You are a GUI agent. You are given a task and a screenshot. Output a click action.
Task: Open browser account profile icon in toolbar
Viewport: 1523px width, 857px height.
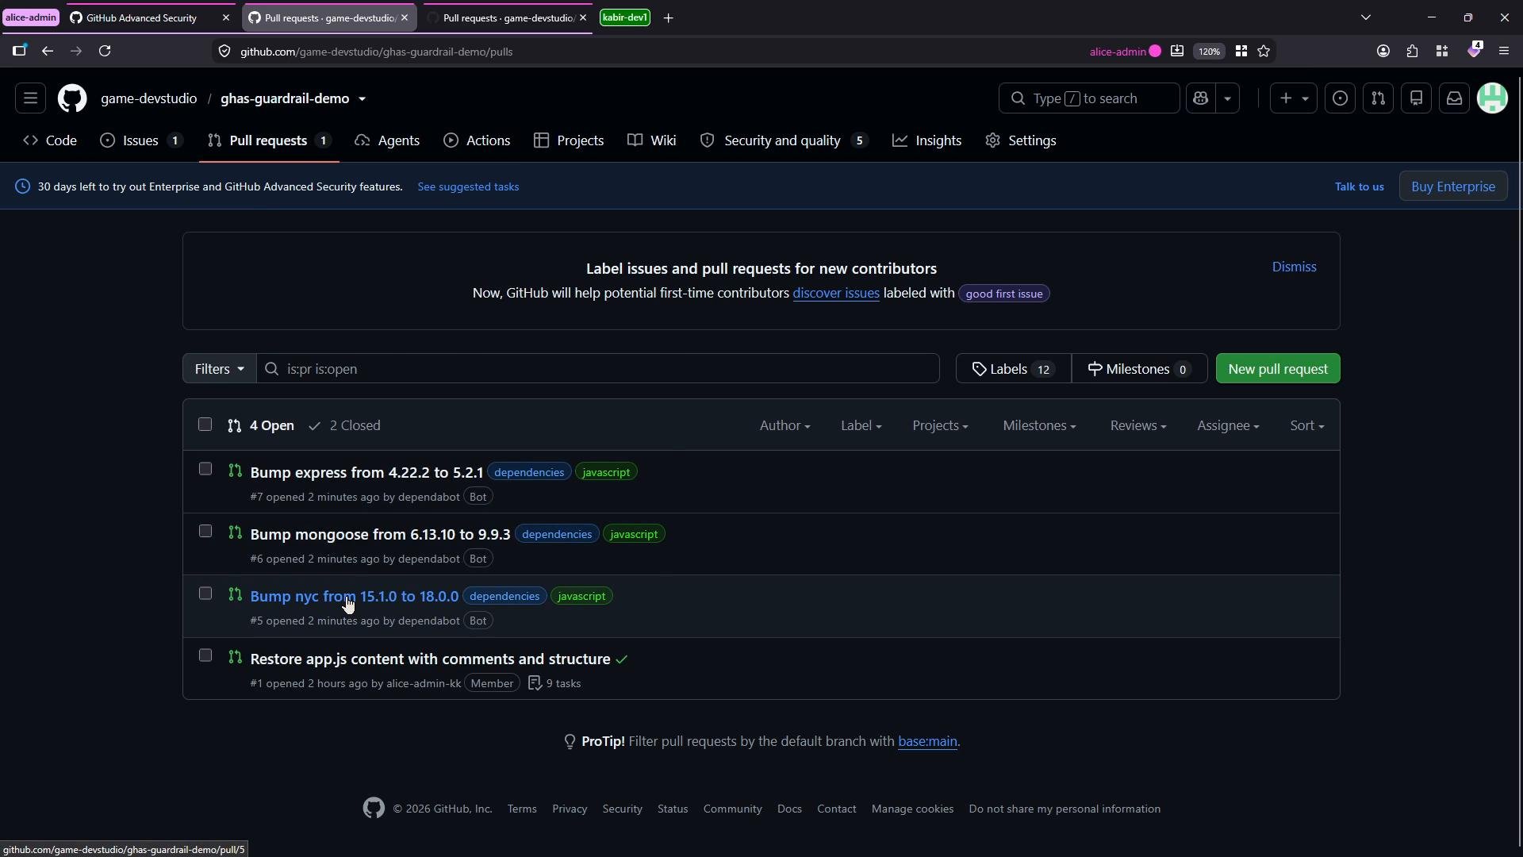tap(1383, 51)
